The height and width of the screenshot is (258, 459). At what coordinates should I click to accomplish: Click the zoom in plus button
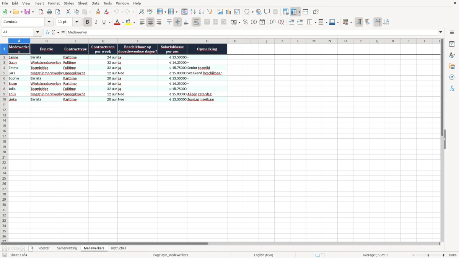click(x=444, y=255)
